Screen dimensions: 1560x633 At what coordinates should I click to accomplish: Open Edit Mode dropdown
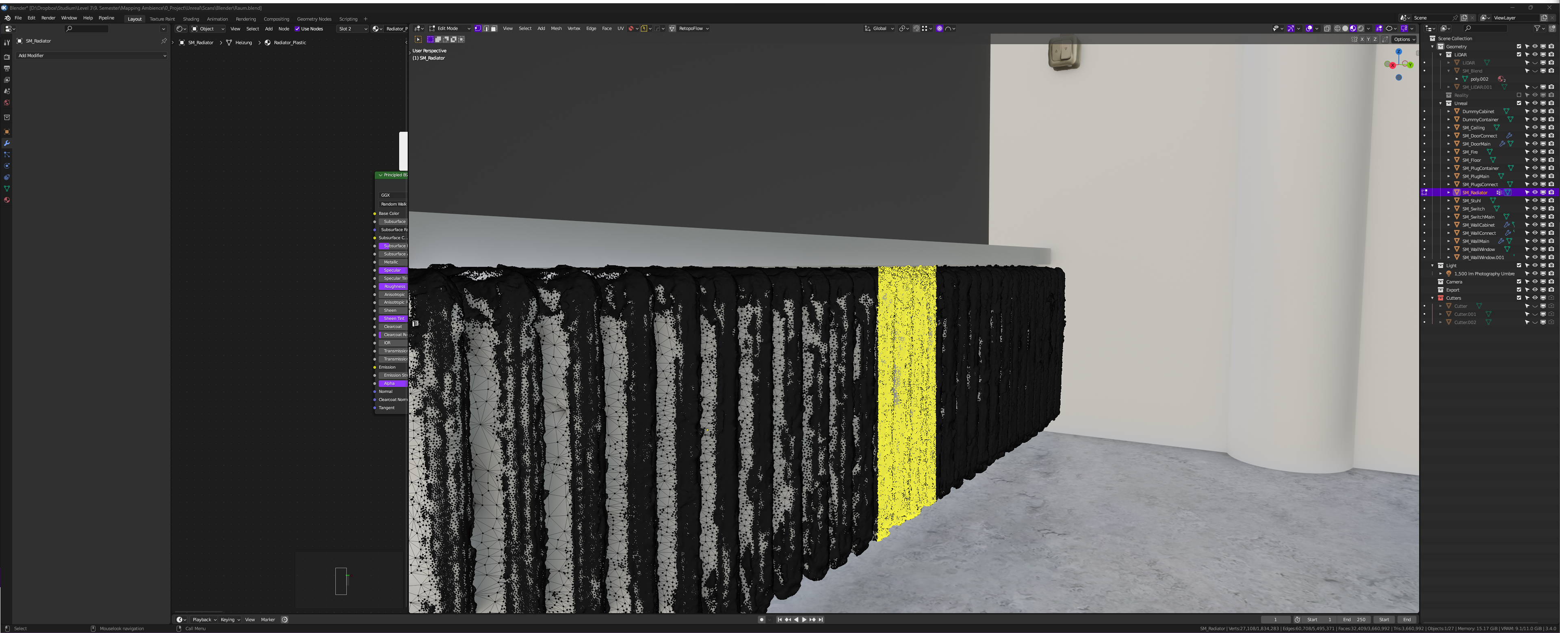pos(450,28)
